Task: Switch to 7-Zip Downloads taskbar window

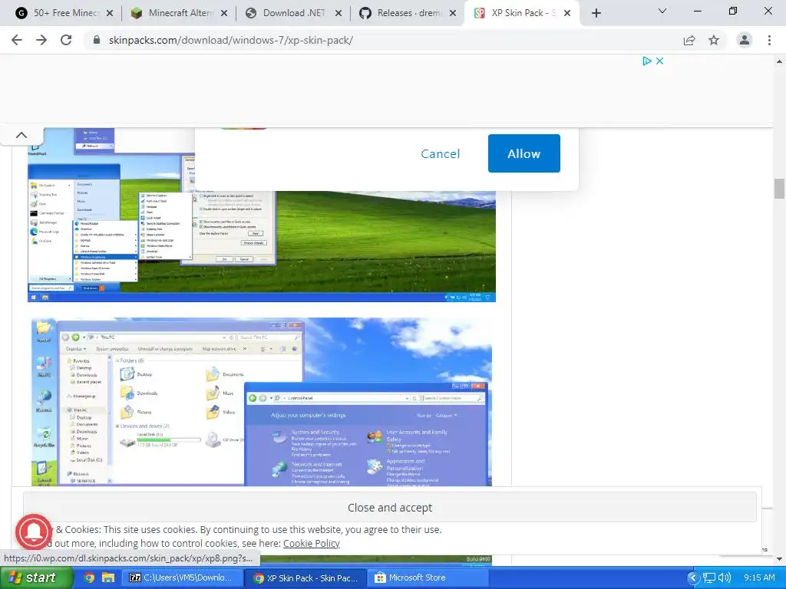Action: (183, 577)
